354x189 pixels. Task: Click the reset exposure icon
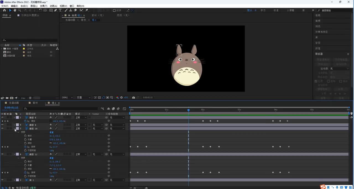pyautogui.click(x=121, y=98)
